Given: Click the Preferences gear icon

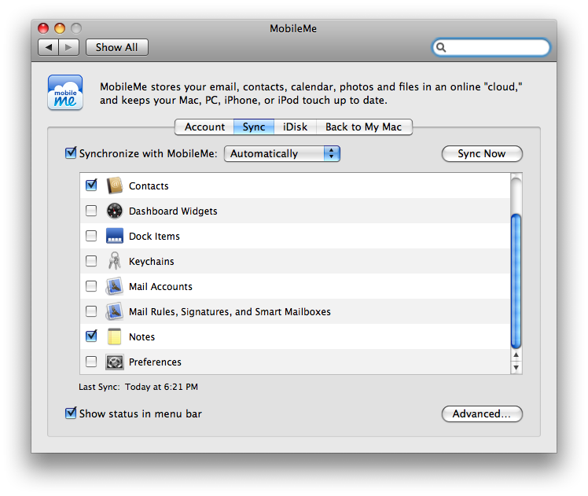Looking at the screenshot, I should 114,362.
